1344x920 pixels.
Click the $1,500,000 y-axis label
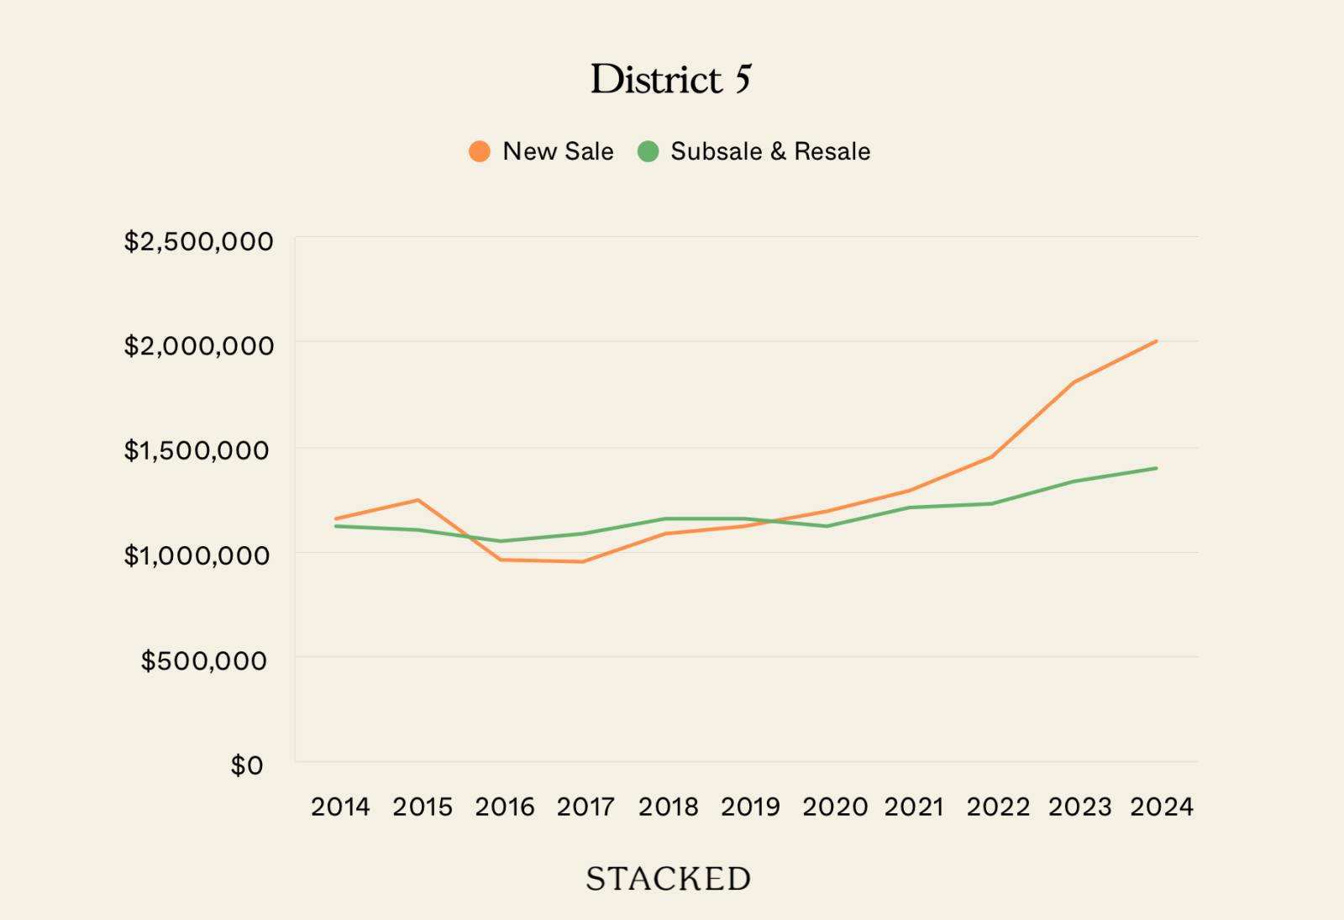[x=197, y=450]
